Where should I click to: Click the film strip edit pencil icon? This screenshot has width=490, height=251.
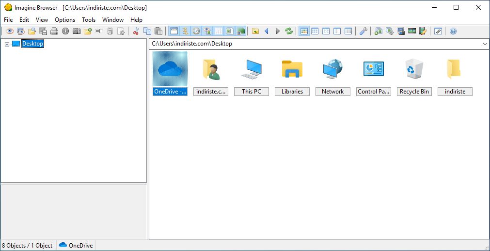click(x=423, y=31)
